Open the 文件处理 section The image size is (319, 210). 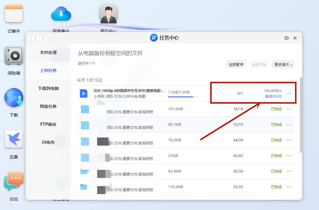(48, 53)
